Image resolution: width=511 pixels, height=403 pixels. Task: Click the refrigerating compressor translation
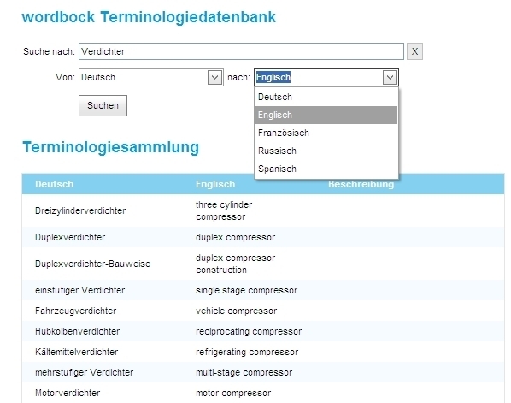click(x=247, y=352)
